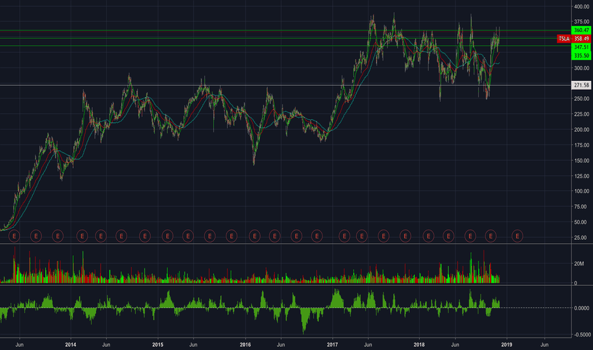The height and width of the screenshot is (350, 593).
Task: Select the green horizontal line at 335.50
Action: tap(286, 46)
